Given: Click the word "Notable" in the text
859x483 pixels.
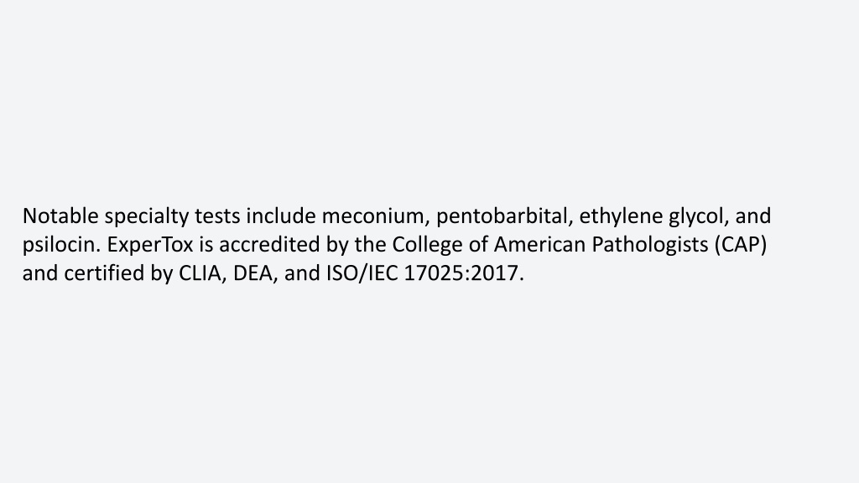Looking at the screenshot, I should point(60,216).
